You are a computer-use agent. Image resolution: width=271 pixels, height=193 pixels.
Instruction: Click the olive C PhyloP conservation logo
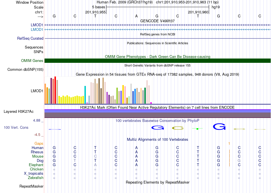(178, 128)
